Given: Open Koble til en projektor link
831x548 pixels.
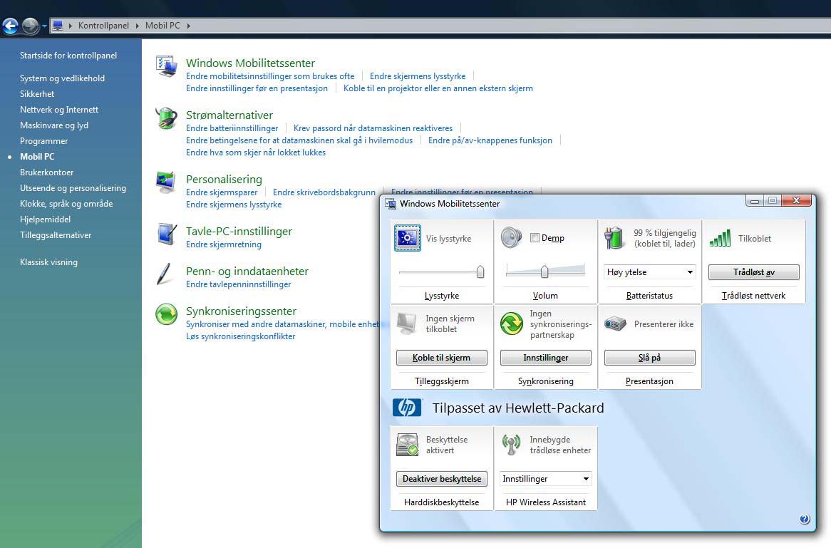Looking at the screenshot, I should (x=438, y=88).
